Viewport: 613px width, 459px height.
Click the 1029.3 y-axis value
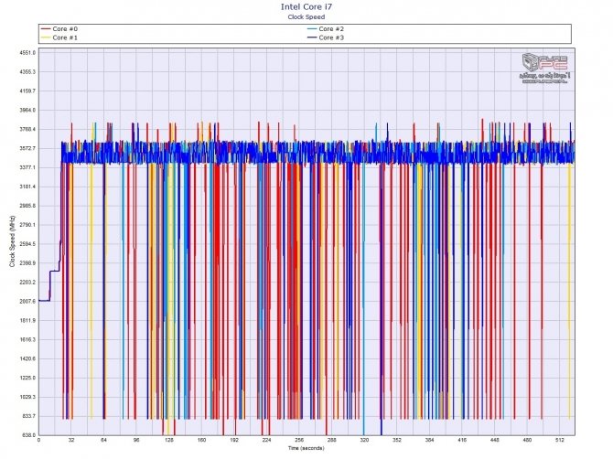27,397
